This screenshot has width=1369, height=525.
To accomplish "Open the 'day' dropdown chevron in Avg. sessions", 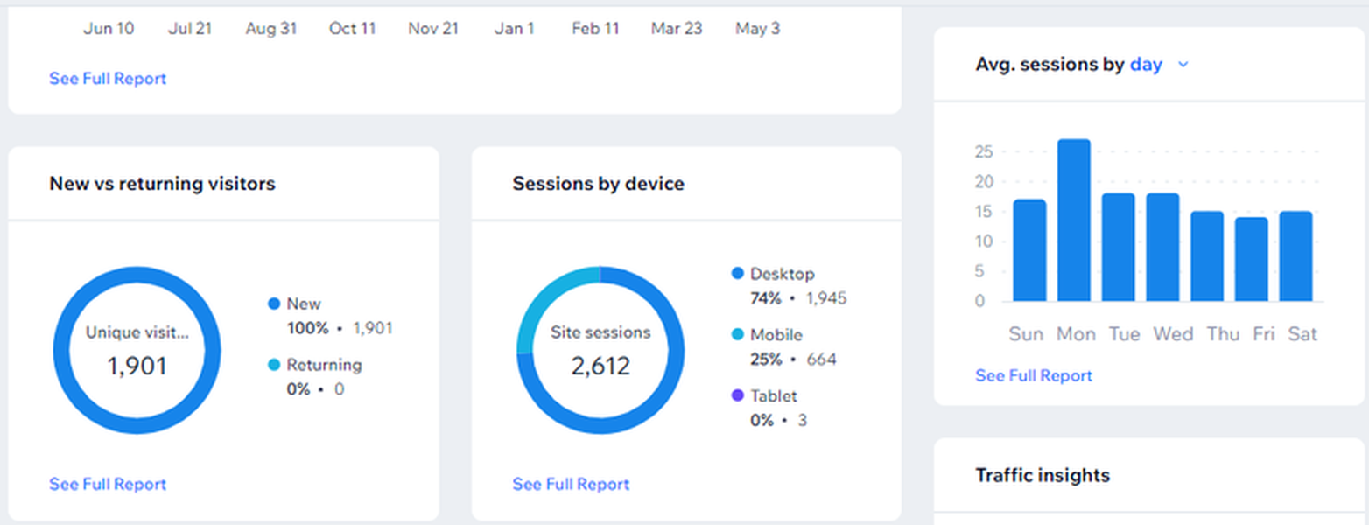I will pyautogui.click(x=1183, y=65).
